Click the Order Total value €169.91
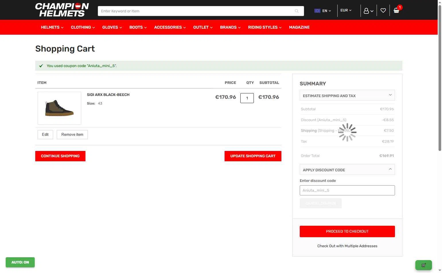This screenshot has width=442, height=273. click(386, 156)
